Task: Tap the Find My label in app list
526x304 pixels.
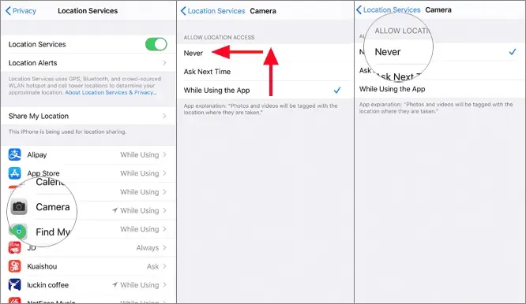Action: (x=53, y=232)
